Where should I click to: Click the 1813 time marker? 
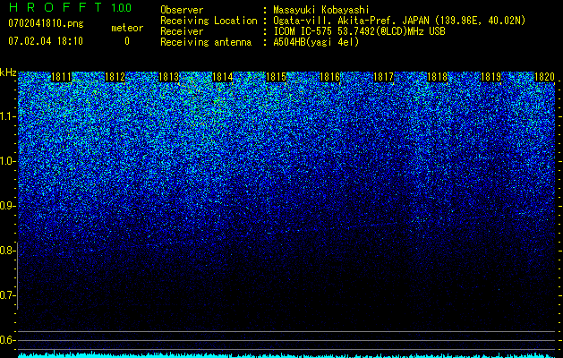(169, 77)
